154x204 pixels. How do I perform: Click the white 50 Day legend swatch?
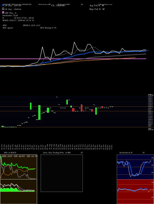3,9
